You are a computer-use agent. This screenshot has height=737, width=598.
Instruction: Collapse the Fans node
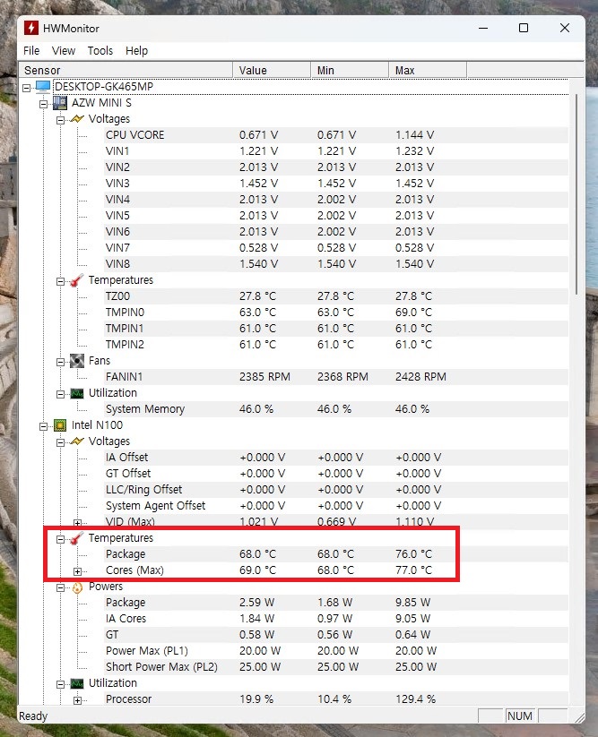tap(61, 363)
